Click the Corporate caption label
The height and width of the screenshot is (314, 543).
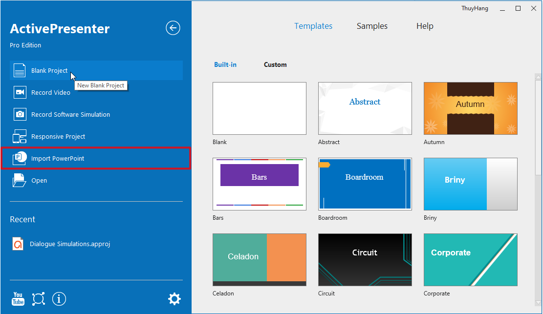[x=436, y=293]
